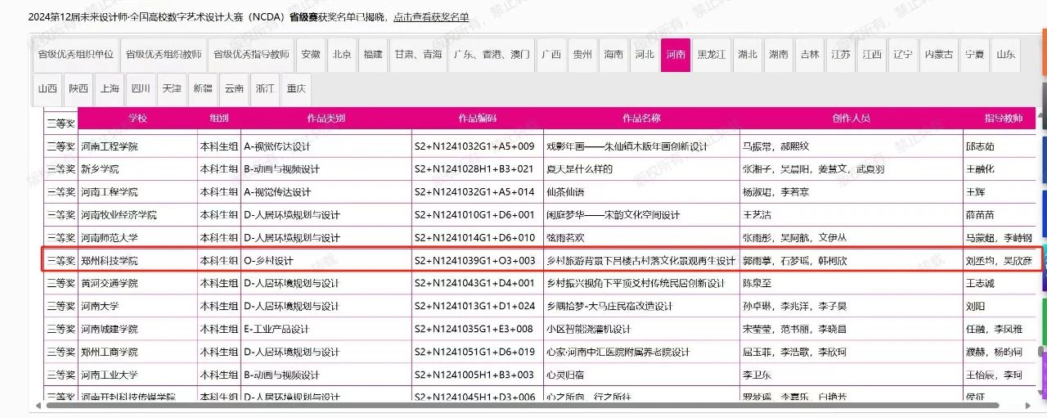Select the 吉林 tab
This screenshot has width=1047, height=418.
coord(810,55)
